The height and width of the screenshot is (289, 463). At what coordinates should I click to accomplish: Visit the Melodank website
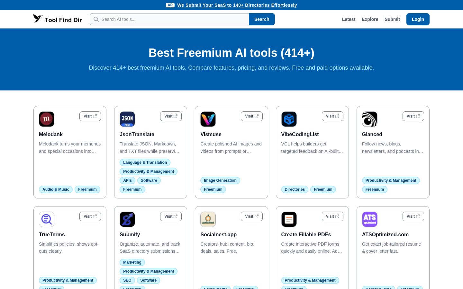click(x=90, y=116)
